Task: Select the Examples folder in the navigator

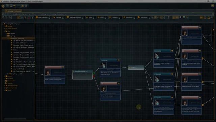Action: coord(12,34)
